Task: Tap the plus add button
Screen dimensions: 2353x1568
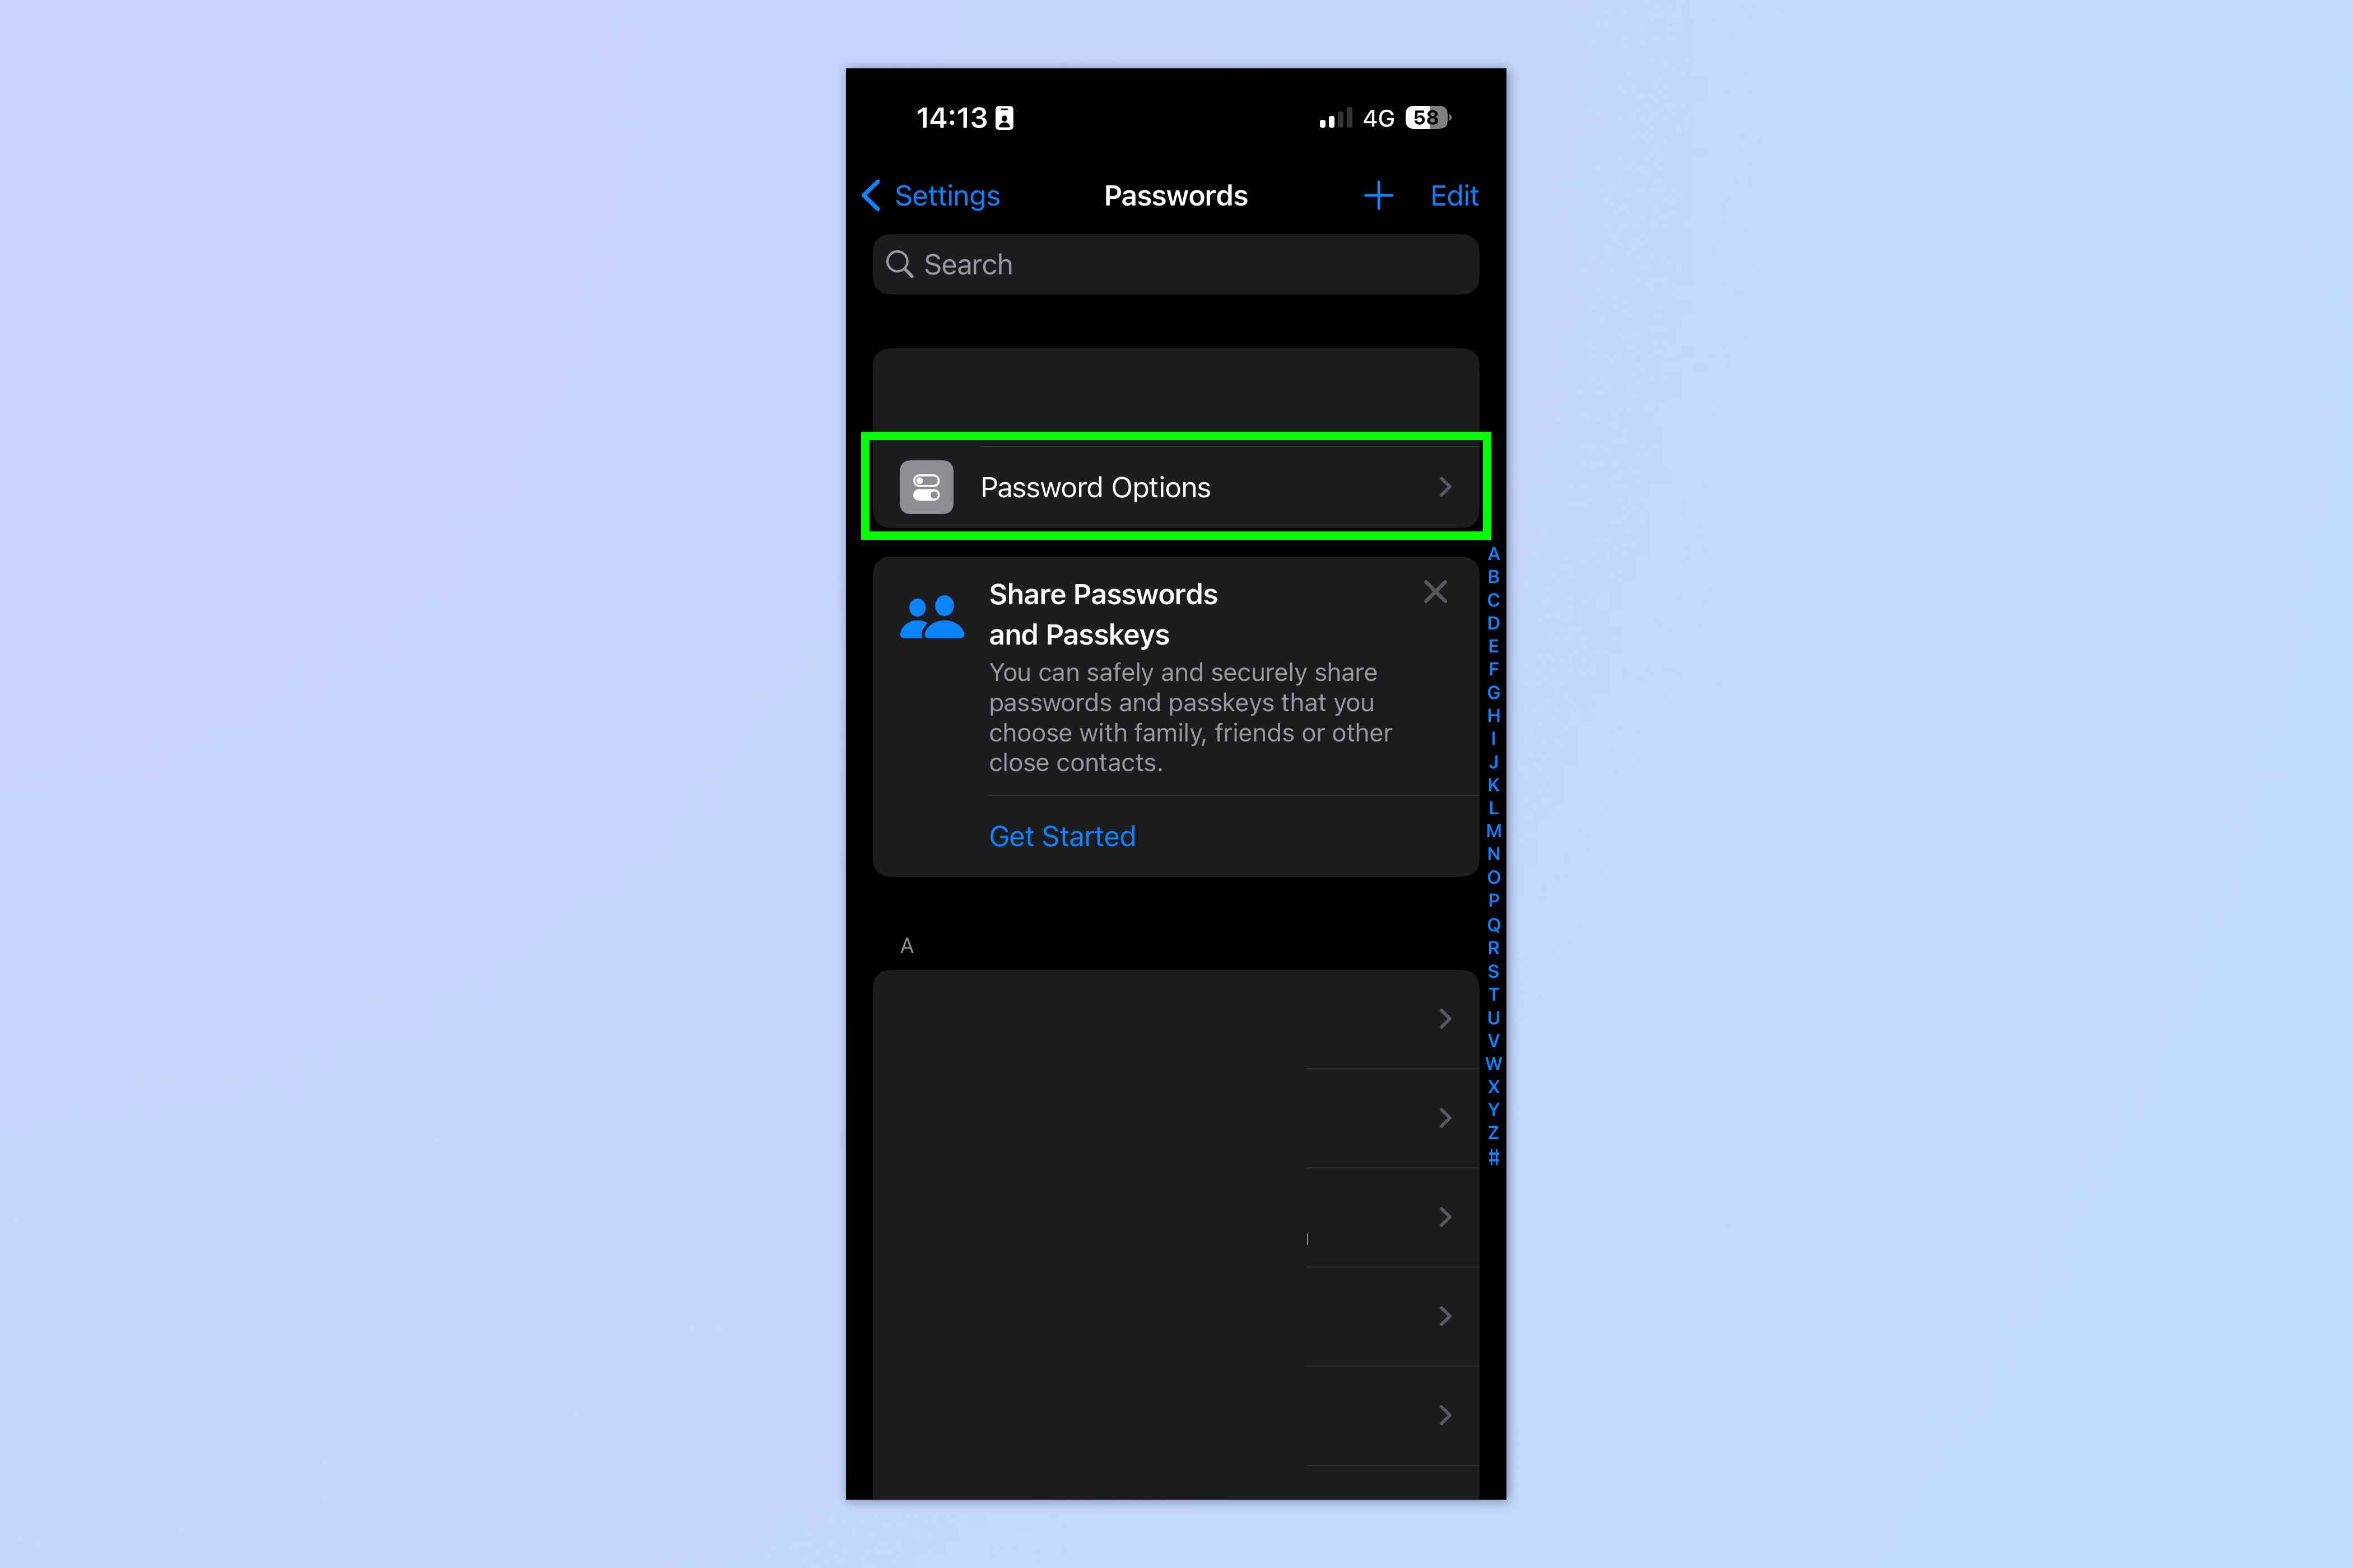Action: [x=1378, y=194]
